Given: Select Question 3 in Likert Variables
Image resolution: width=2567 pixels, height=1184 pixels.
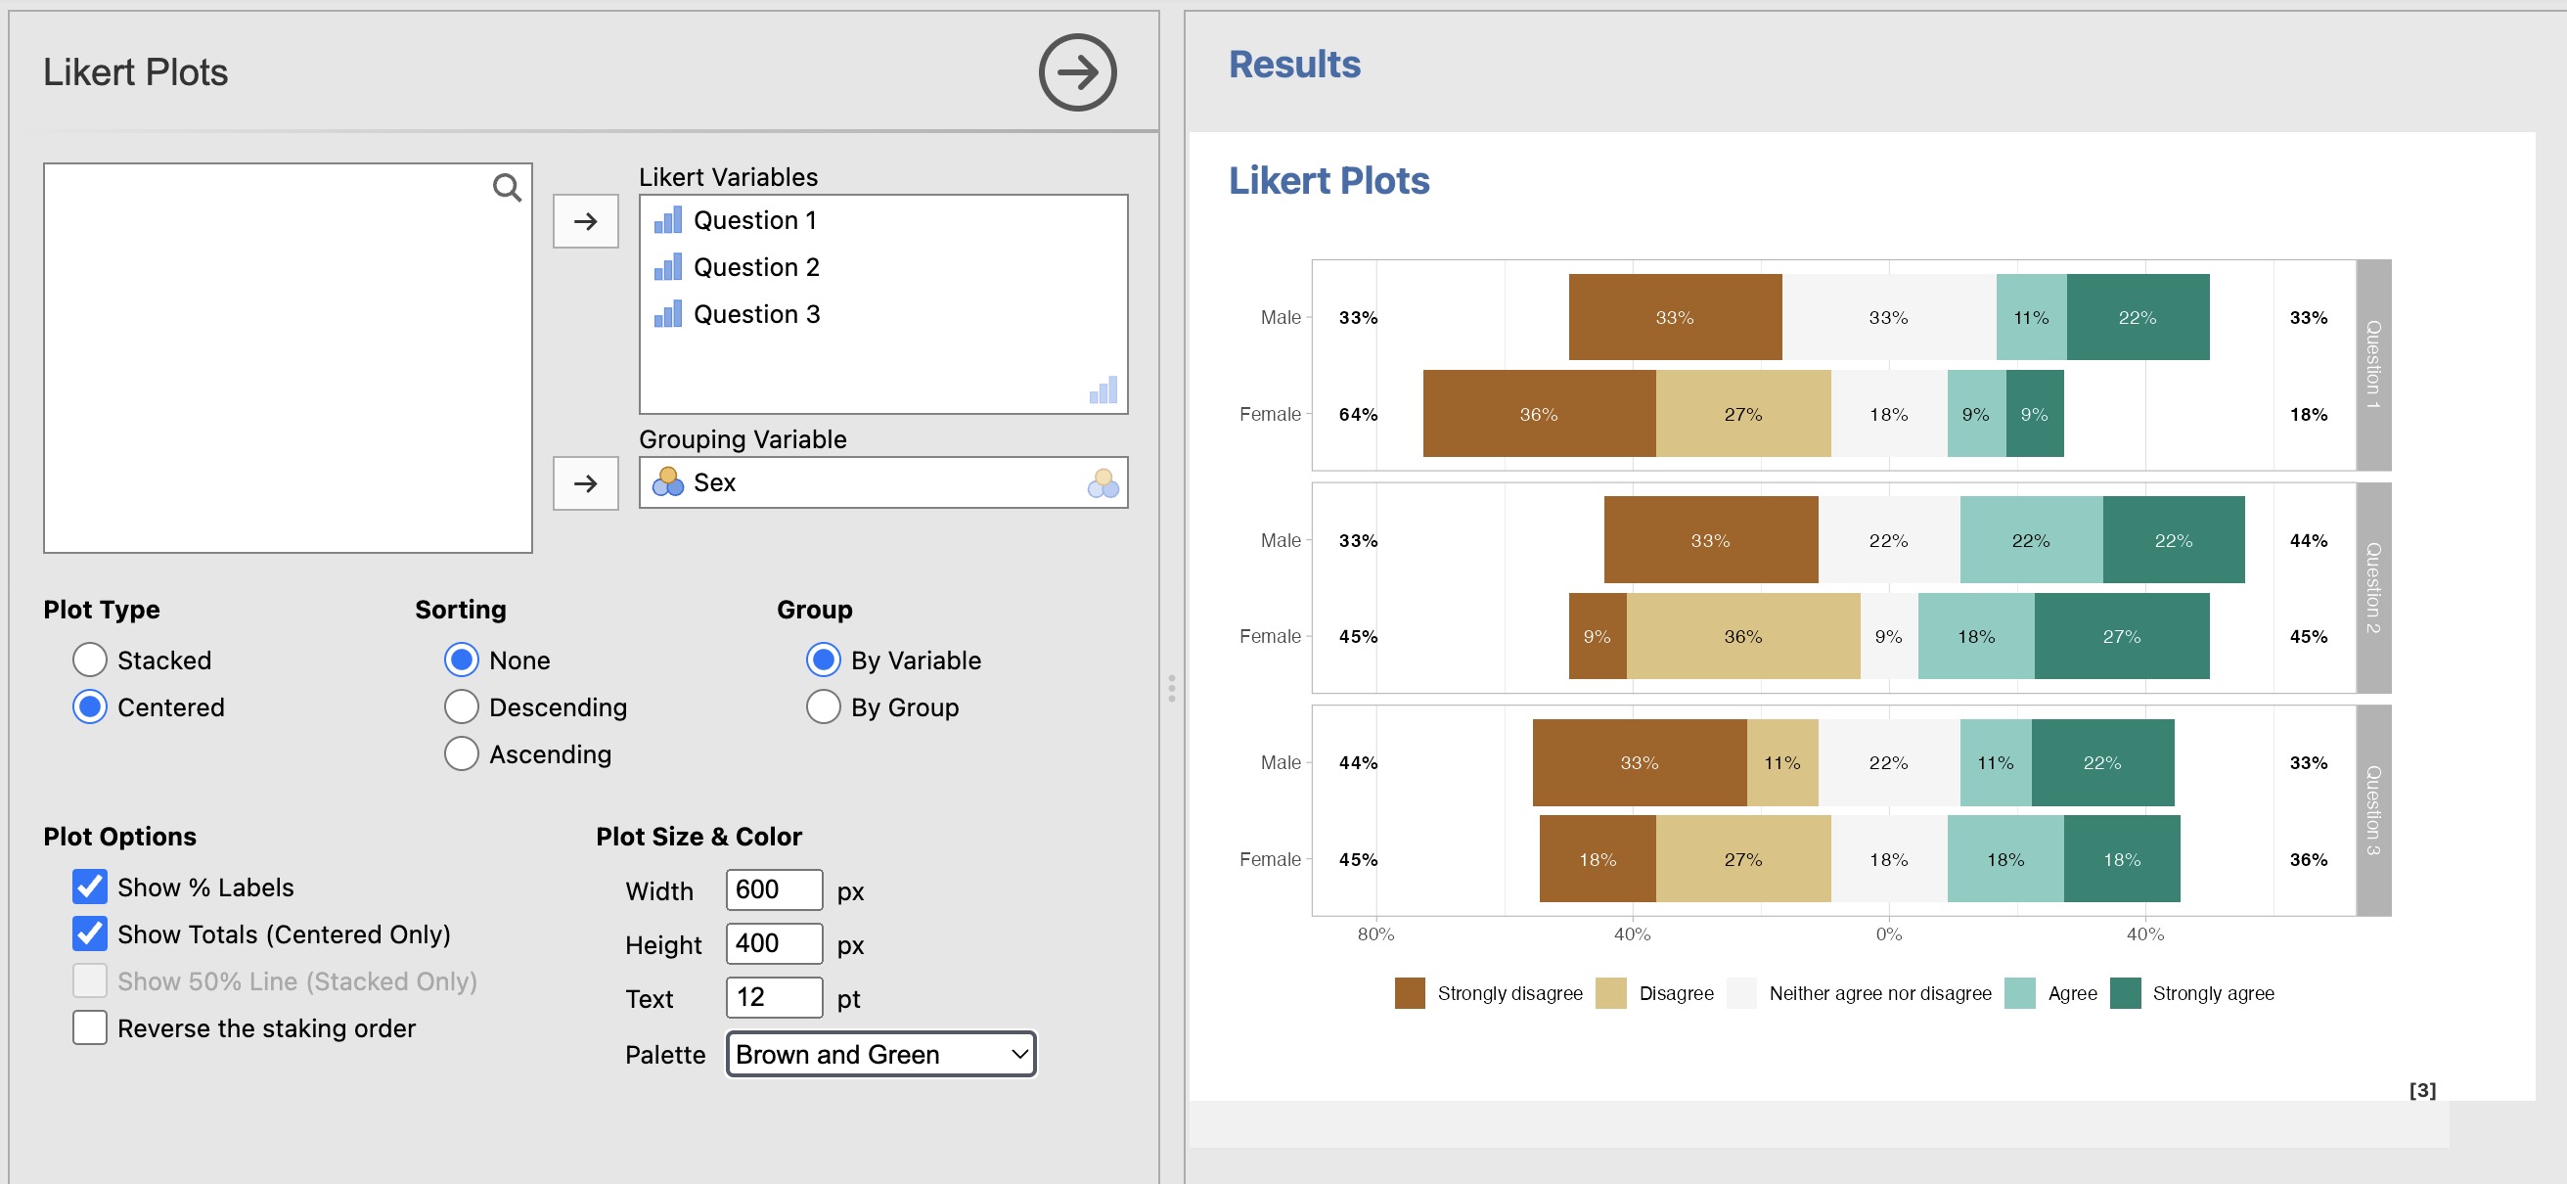Looking at the screenshot, I should coord(755,314).
